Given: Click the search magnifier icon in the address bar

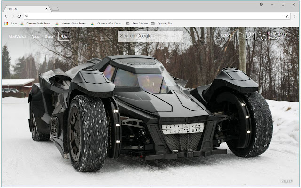Looking at the screenshot, I should coord(27,16).
